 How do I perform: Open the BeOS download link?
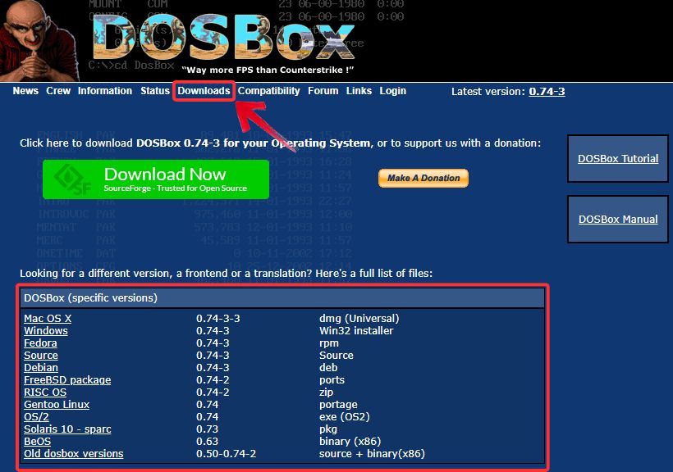coord(37,441)
